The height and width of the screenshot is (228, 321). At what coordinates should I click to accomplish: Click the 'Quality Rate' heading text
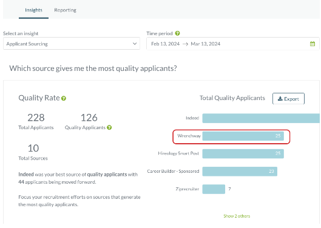point(39,98)
